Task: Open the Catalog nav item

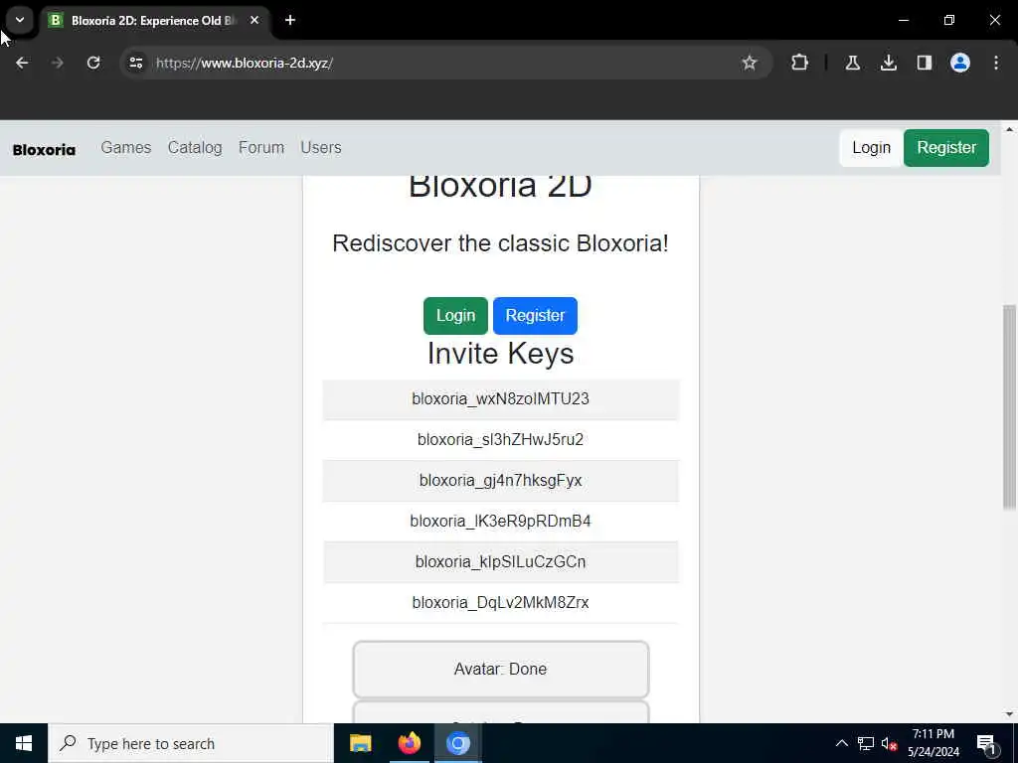Action: click(195, 148)
